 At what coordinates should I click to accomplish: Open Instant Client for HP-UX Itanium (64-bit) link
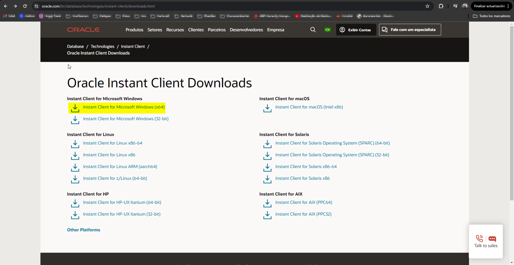tap(122, 203)
